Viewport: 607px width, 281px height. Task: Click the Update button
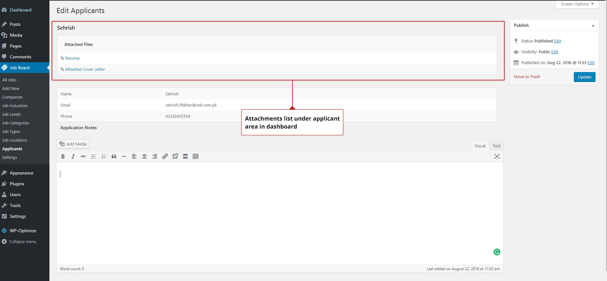click(584, 77)
